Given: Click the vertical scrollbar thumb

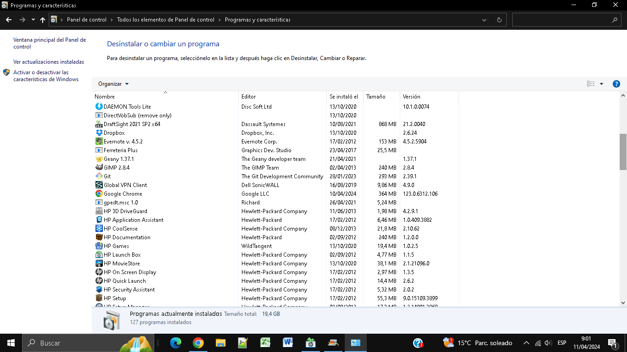Looking at the screenshot, I should click(623, 152).
